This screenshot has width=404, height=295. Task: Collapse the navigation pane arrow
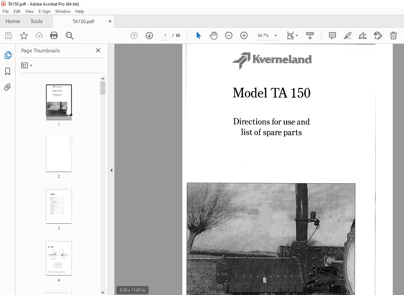(111, 170)
